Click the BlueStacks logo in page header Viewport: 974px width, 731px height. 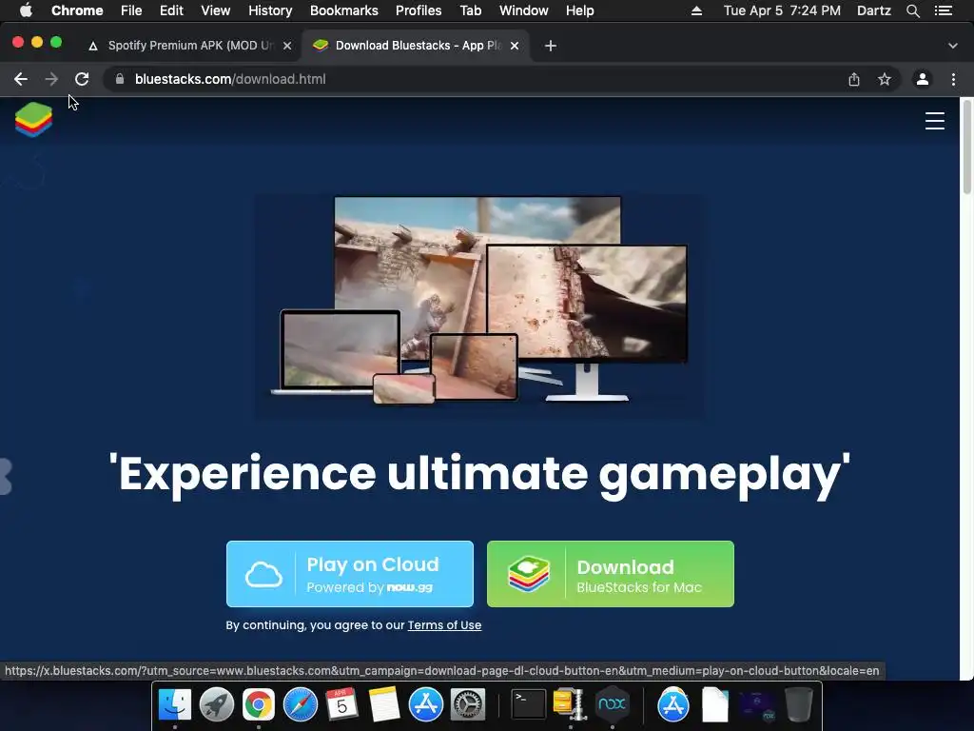[33, 119]
